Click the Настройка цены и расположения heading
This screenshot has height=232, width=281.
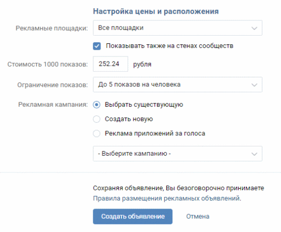coord(156,11)
